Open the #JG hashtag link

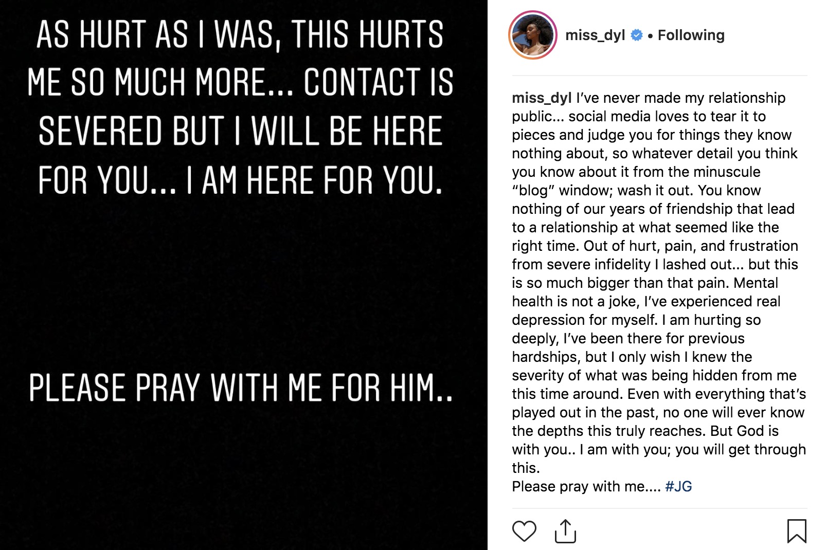pos(678,486)
